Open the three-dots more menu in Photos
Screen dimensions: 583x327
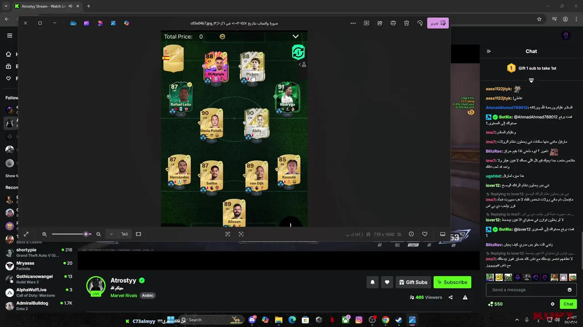(x=353, y=23)
